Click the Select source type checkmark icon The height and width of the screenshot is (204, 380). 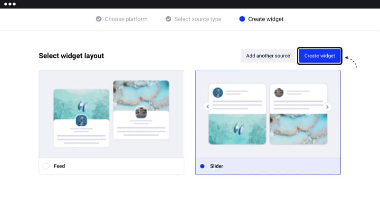point(168,19)
